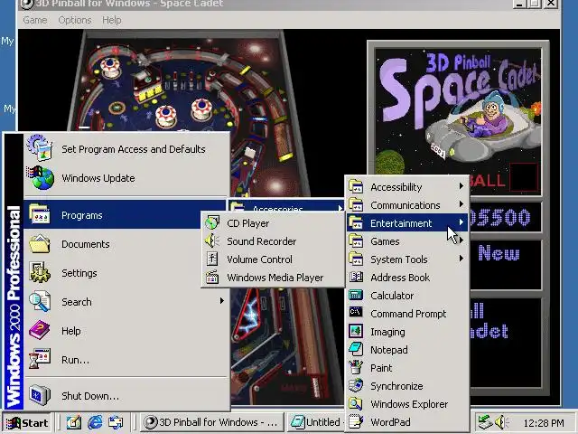Open WordPad from Accessories menu

click(407, 422)
